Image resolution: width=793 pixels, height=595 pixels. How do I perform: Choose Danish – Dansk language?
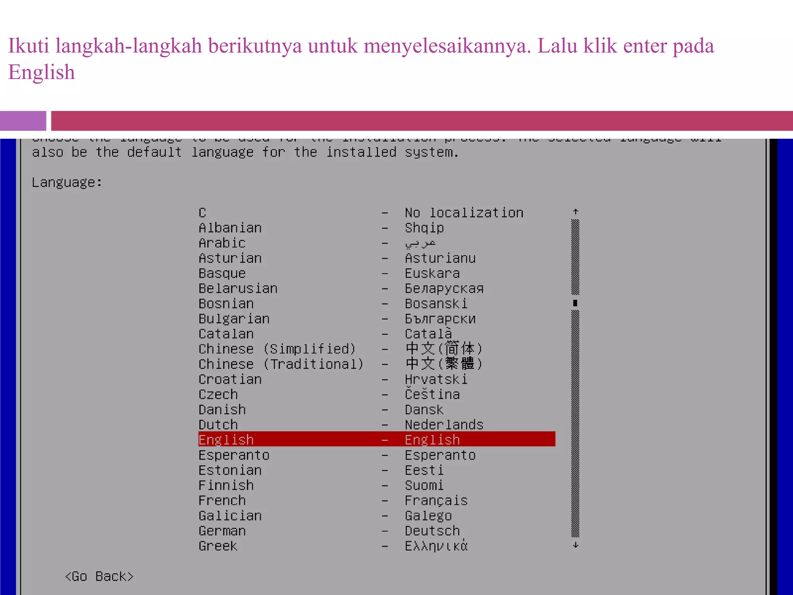coord(377,409)
